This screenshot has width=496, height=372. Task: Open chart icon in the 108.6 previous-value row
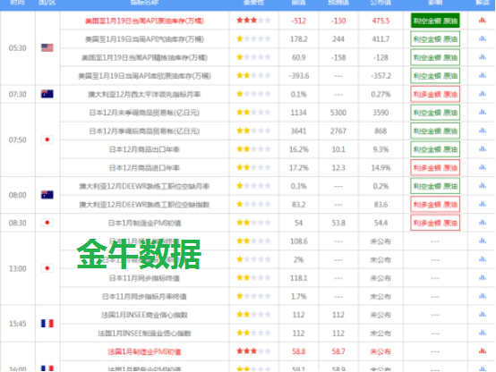tap(483, 241)
